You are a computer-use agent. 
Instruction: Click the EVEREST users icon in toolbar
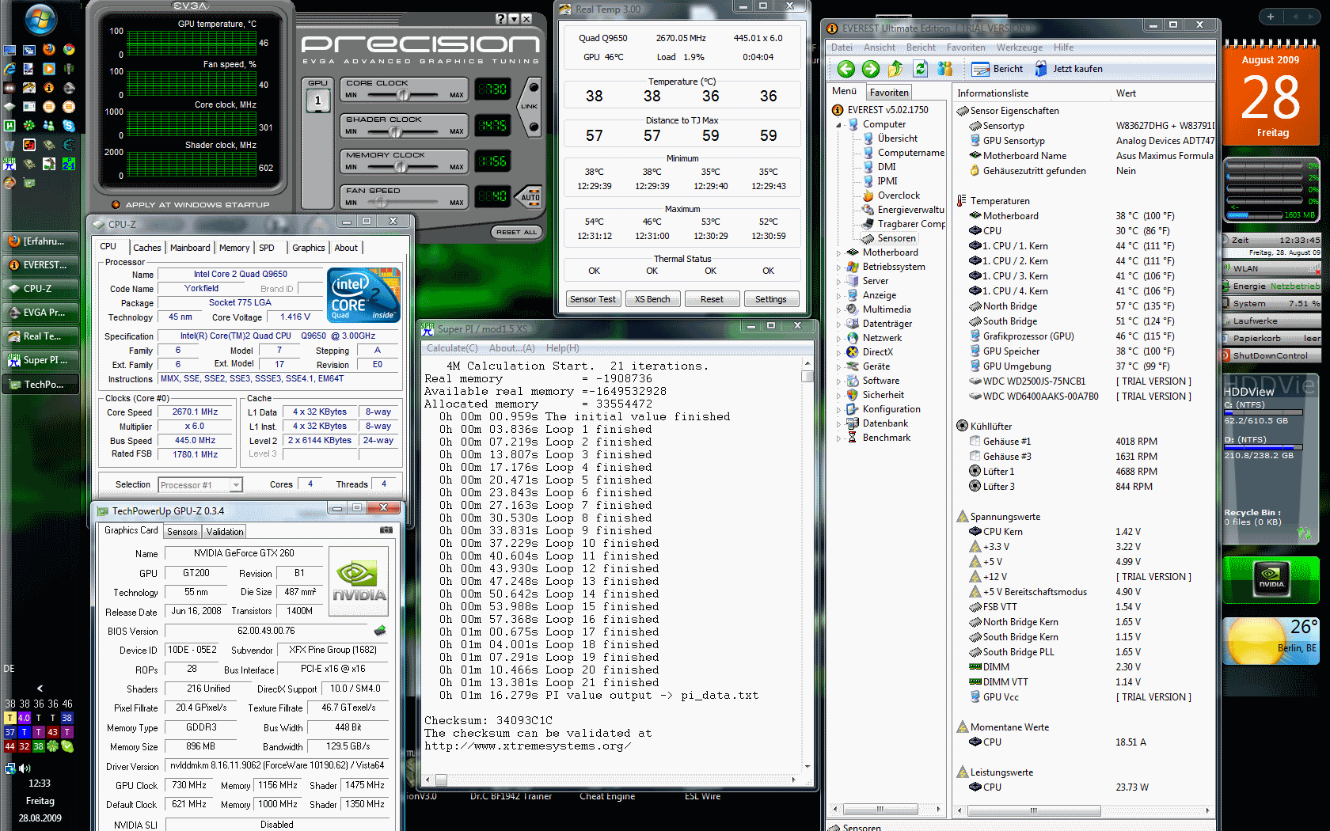(944, 69)
